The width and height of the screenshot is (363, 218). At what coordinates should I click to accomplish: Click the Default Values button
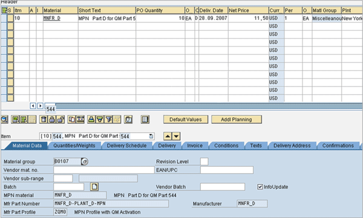pos(186,120)
